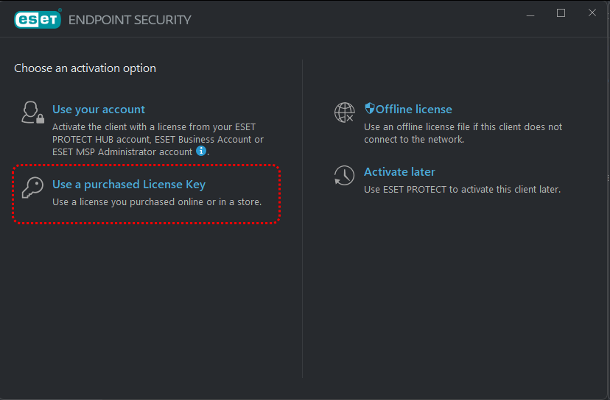Screen dimensions: 610x400
Task: Click "Use ESET PROTECT to activate" description text
Action: click(462, 189)
